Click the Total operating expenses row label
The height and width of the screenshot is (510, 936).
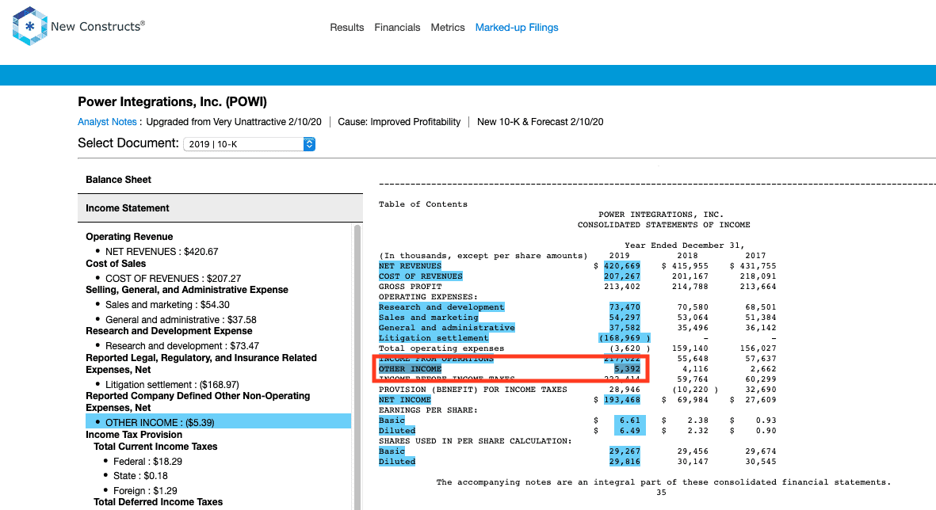[x=441, y=348]
